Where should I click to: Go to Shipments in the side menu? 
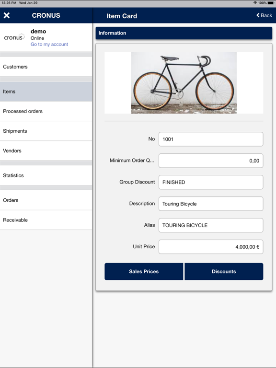(x=46, y=131)
